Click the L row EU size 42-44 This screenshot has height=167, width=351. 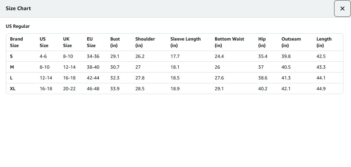tap(93, 78)
